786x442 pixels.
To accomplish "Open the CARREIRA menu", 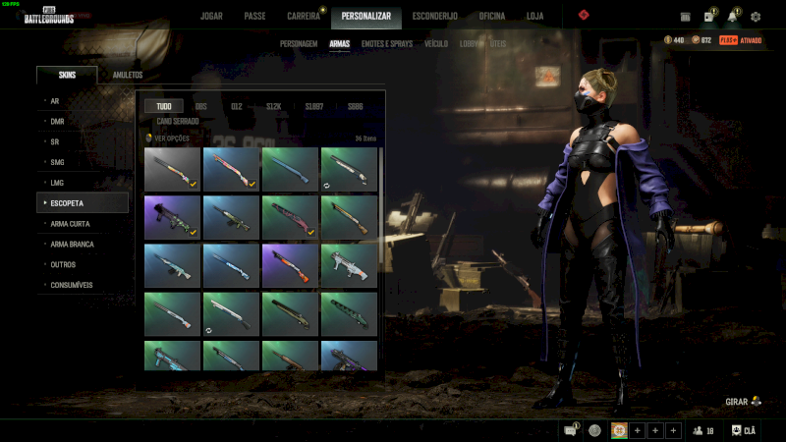I will [304, 16].
